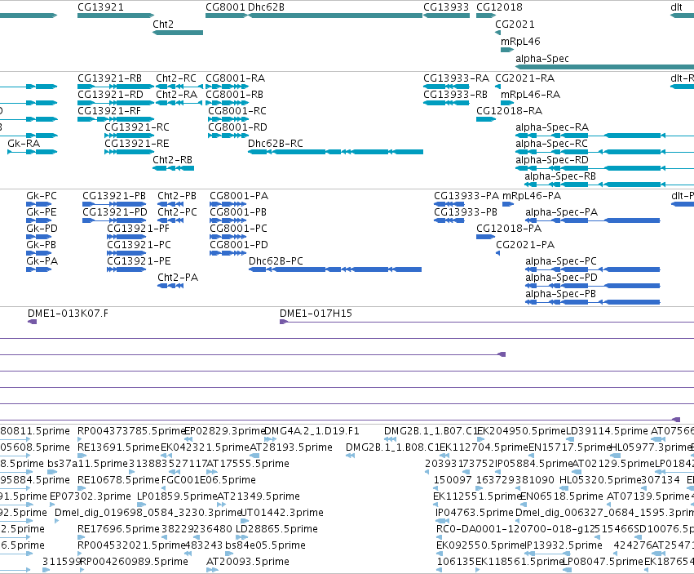Click the CG13933-PA protein

tap(449, 204)
